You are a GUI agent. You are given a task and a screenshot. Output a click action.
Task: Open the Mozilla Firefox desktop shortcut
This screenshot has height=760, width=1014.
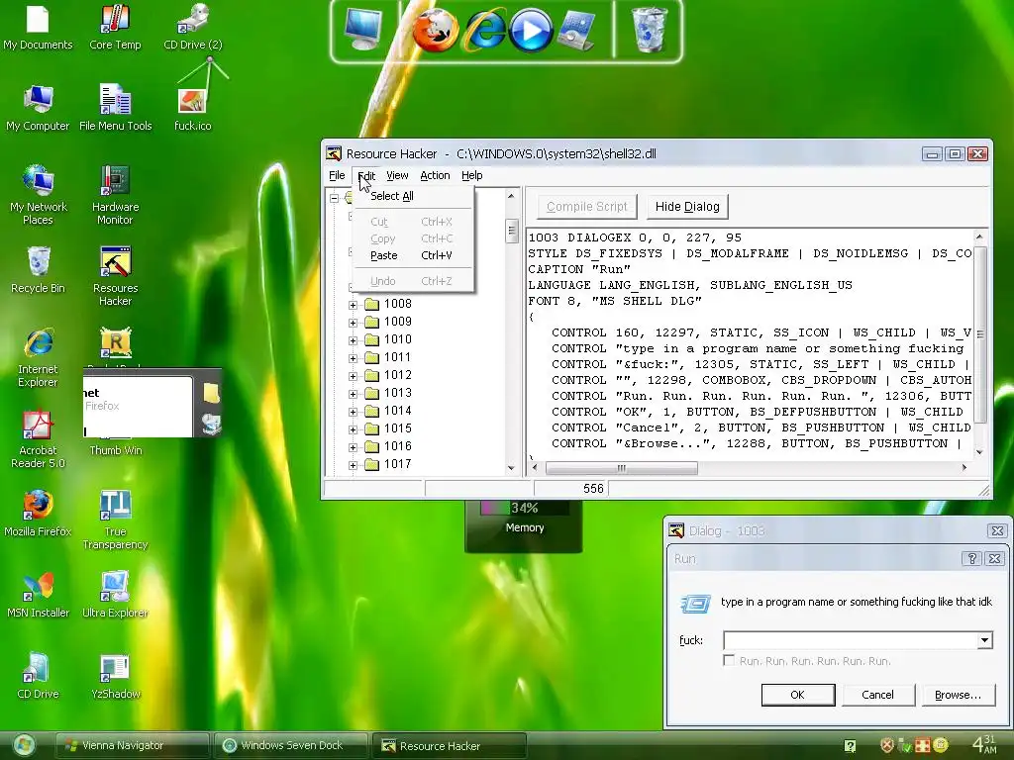point(38,514)
